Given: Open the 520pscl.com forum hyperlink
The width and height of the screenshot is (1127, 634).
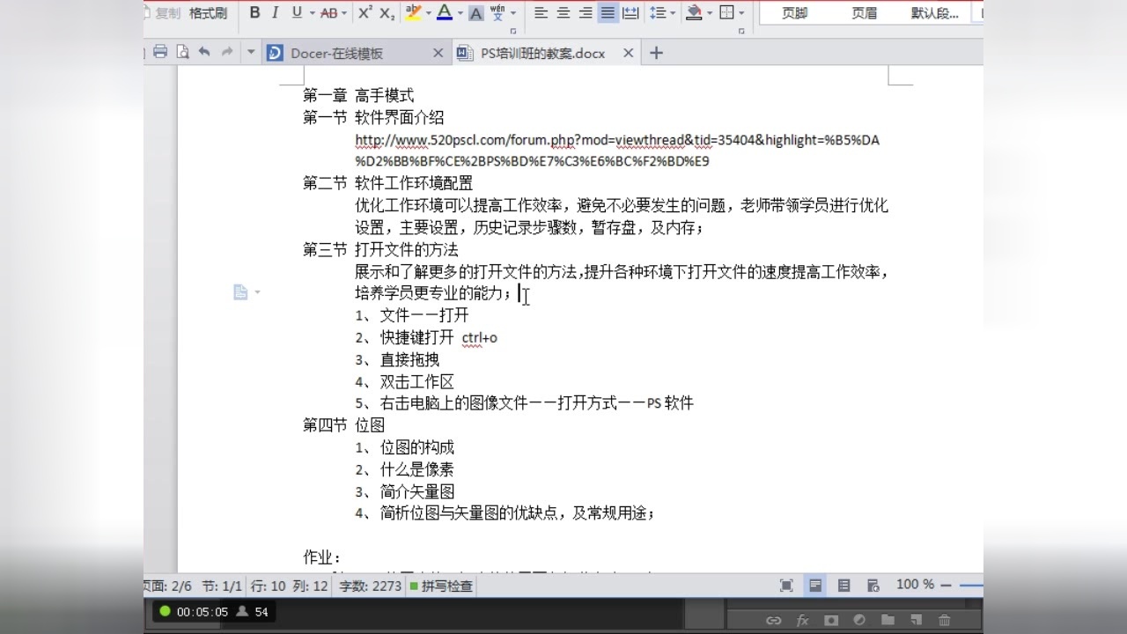Looking at the screenshot, I should click(x=617, y=151).
